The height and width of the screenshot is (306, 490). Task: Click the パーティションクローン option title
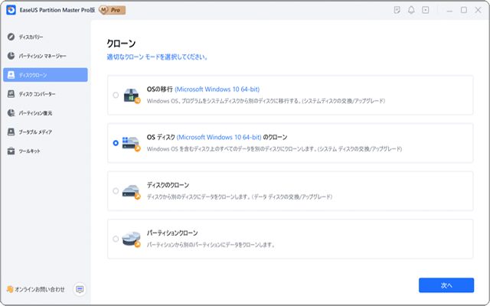[172, 233]
